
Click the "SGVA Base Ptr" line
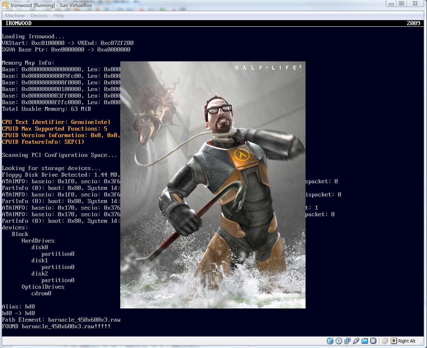click(66, 49)
